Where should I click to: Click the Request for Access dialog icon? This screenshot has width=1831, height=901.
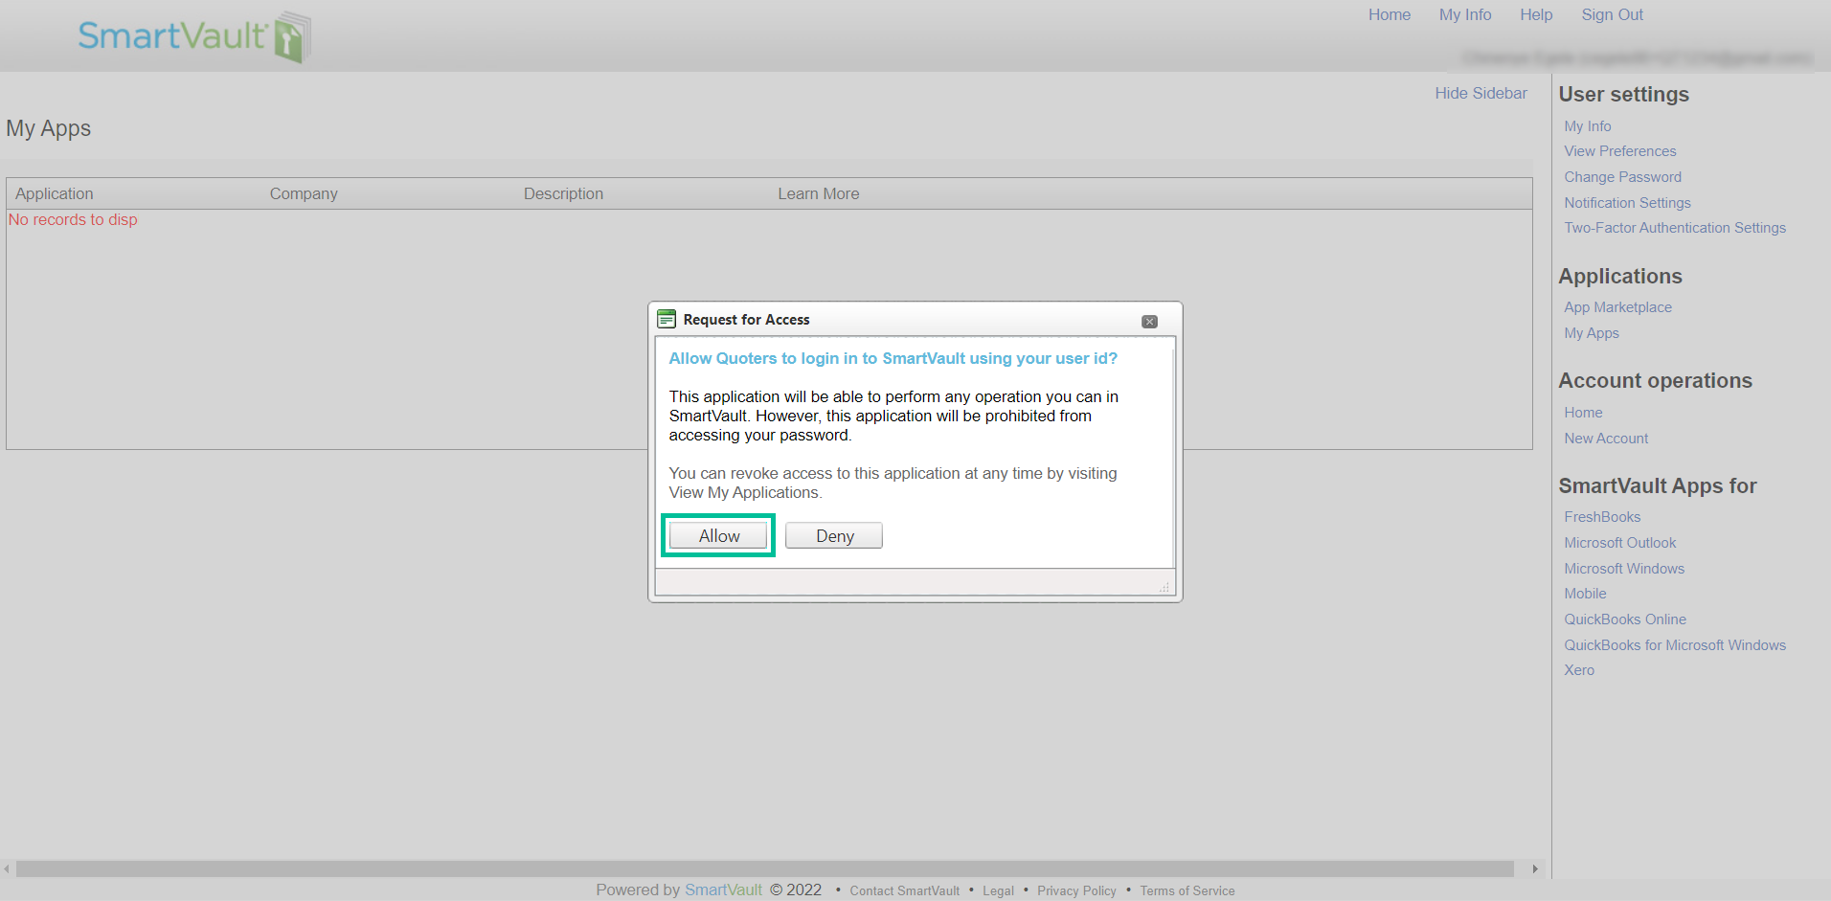click(667, 320)
